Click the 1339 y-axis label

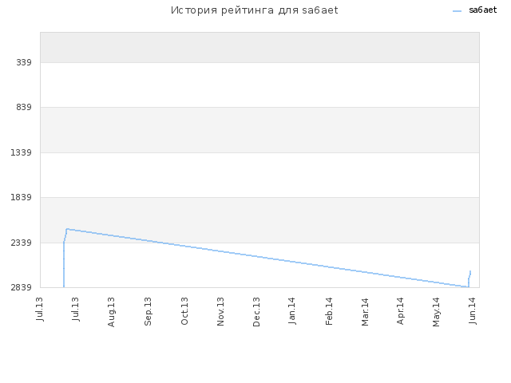click(22, 152)
